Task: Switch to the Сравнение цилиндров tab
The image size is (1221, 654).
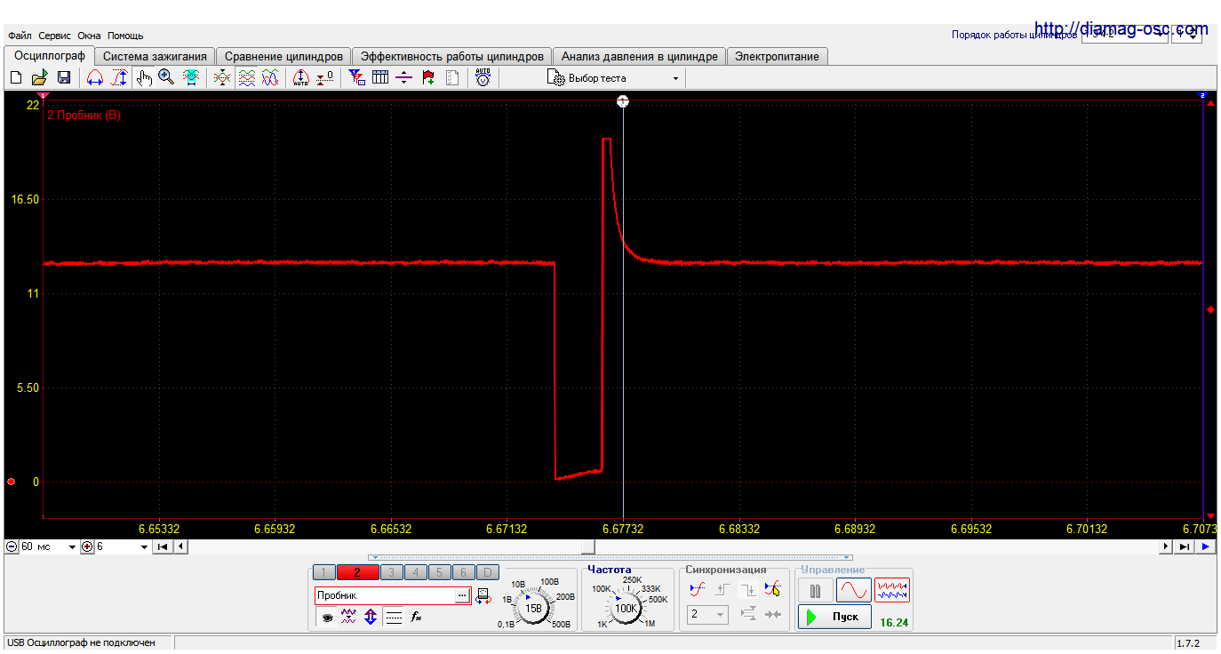Action: (283, 56)
